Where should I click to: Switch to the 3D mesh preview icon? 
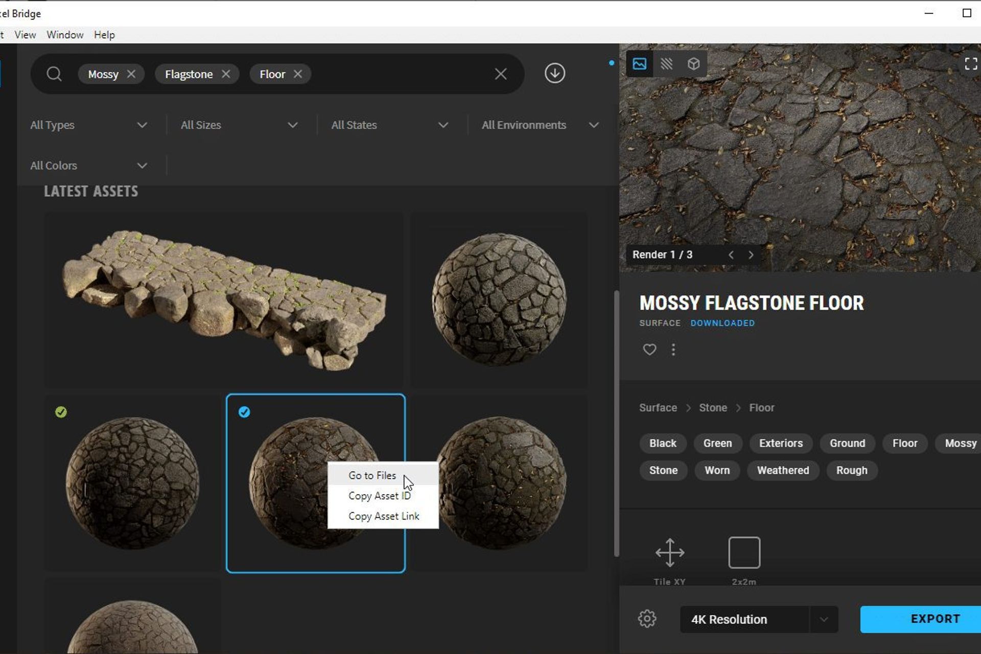point(694,63)
